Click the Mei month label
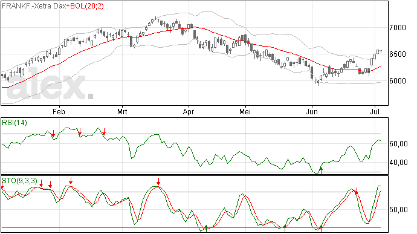 (x=245, y=111)
